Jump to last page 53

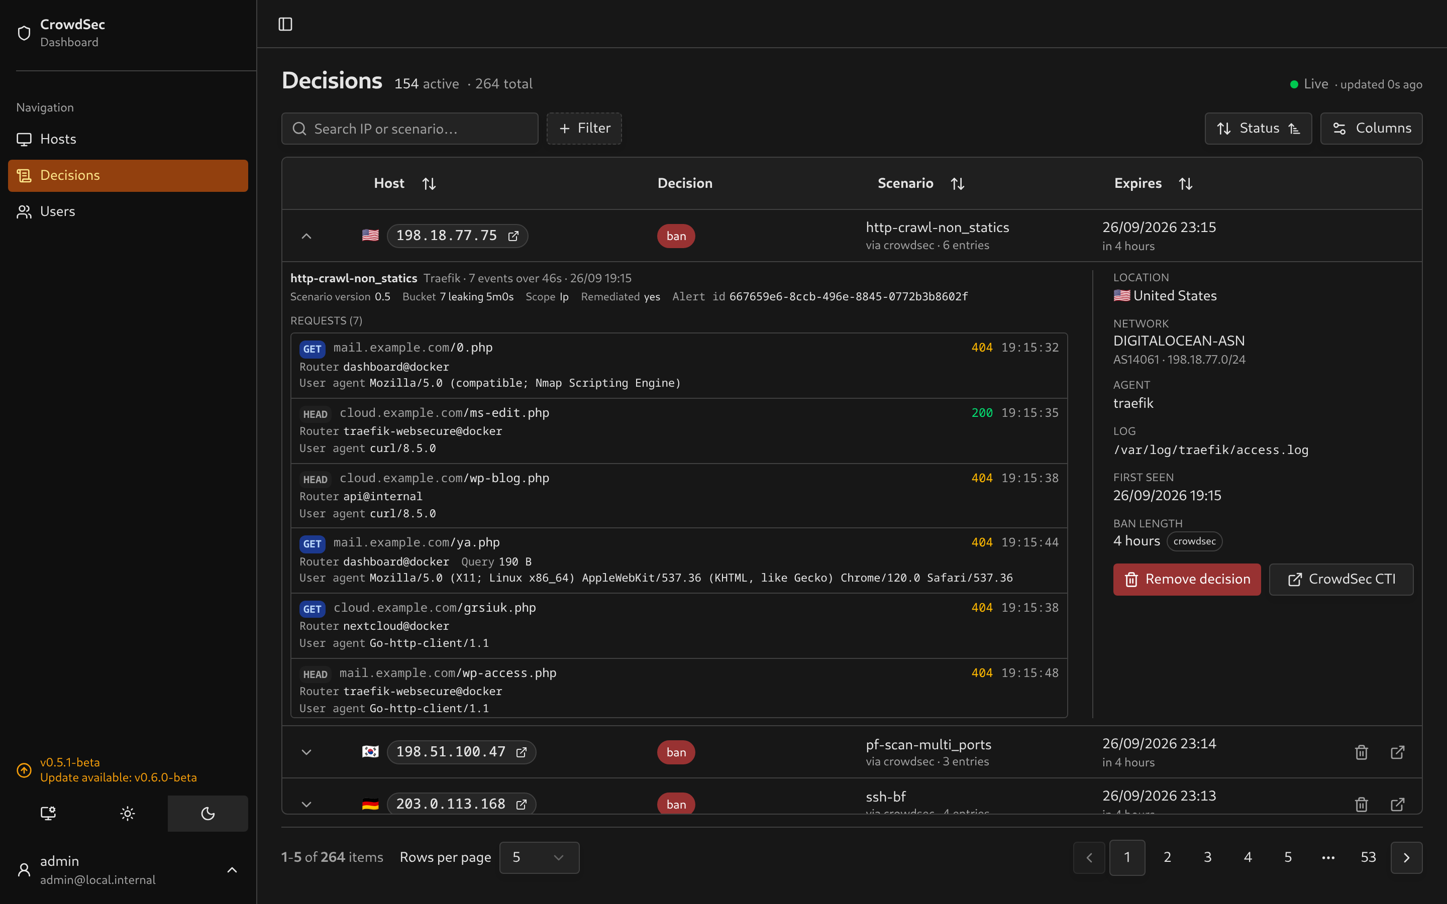coord(1368,857)
